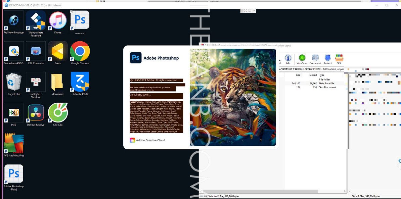Click the VirusScan toolbar icon
The image size is (401, 199).
(x=302, y=59)
